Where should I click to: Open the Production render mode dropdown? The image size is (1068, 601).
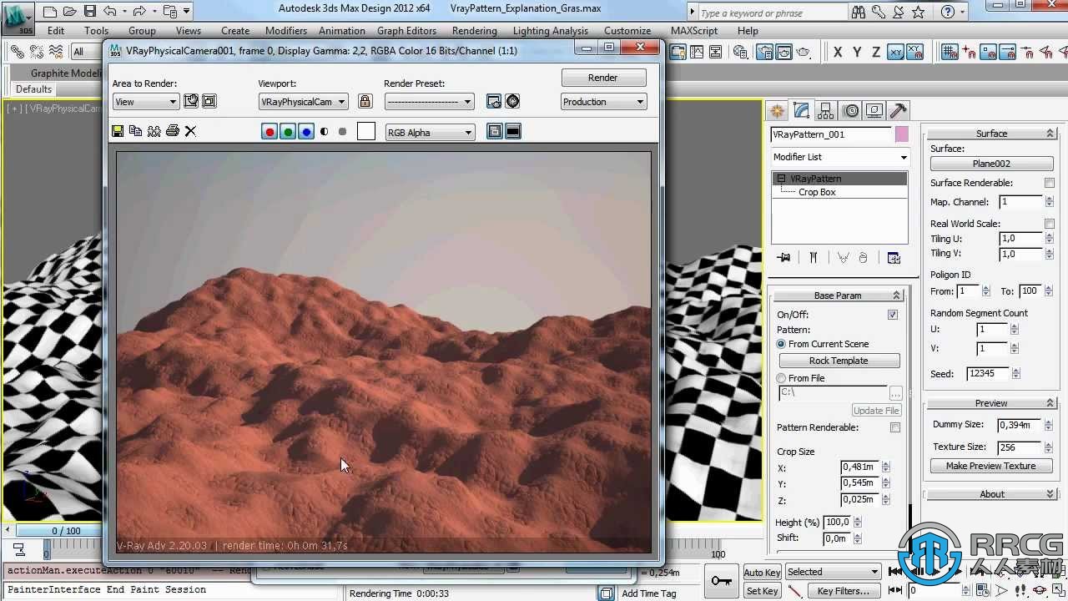point(603,102)
